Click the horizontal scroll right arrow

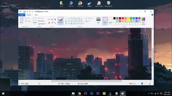150,81
